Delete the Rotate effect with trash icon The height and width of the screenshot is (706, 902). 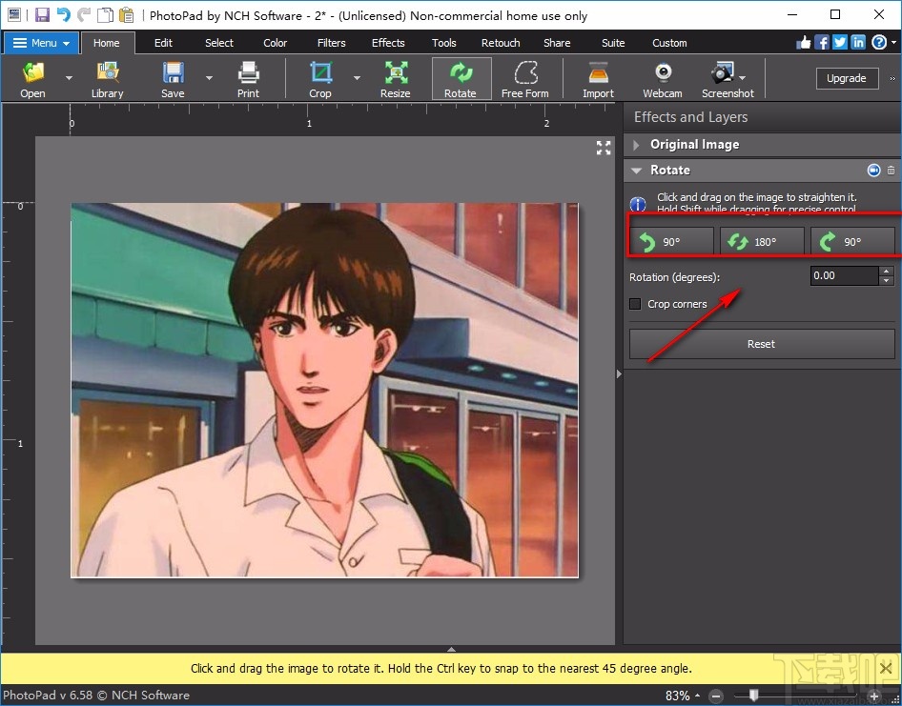(x=892, y=171)
